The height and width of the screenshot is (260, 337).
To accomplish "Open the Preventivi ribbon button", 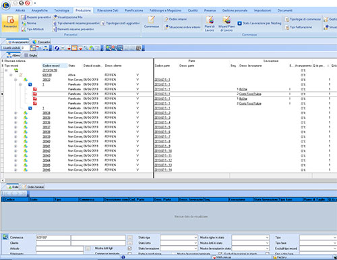I will (x=10, y=22).
